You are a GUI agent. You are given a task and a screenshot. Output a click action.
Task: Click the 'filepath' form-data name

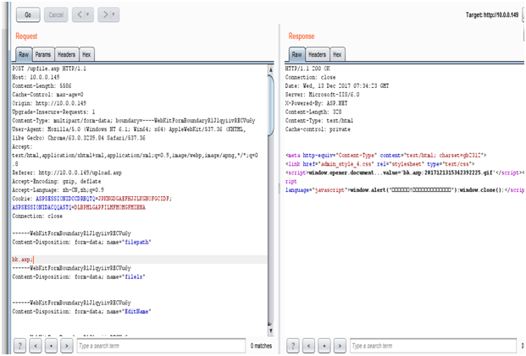click(x=136, y=242)
